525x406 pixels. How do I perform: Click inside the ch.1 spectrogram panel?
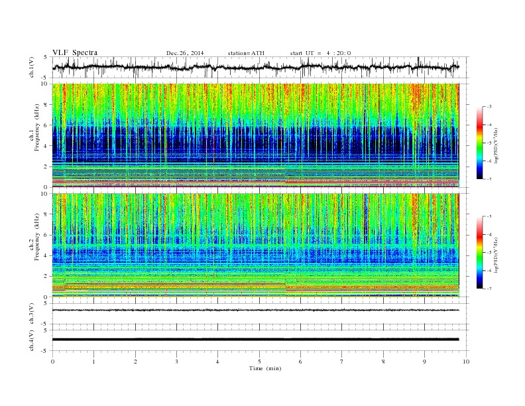pos(255,135)
